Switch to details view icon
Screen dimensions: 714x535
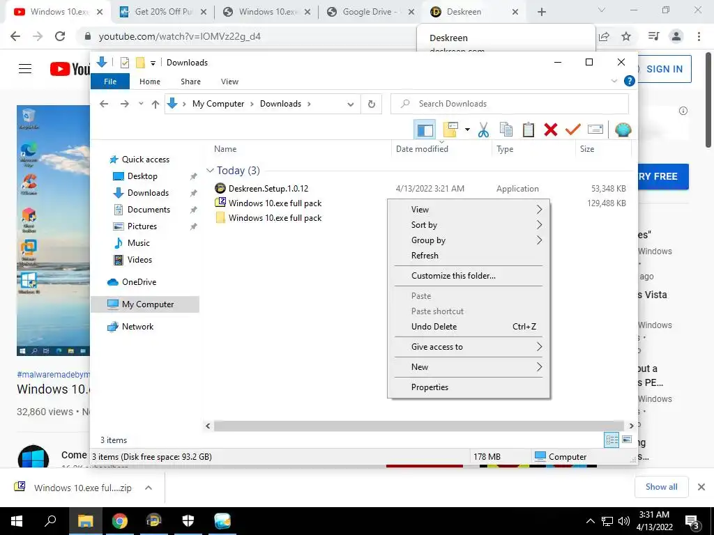[x=612, y=440]
